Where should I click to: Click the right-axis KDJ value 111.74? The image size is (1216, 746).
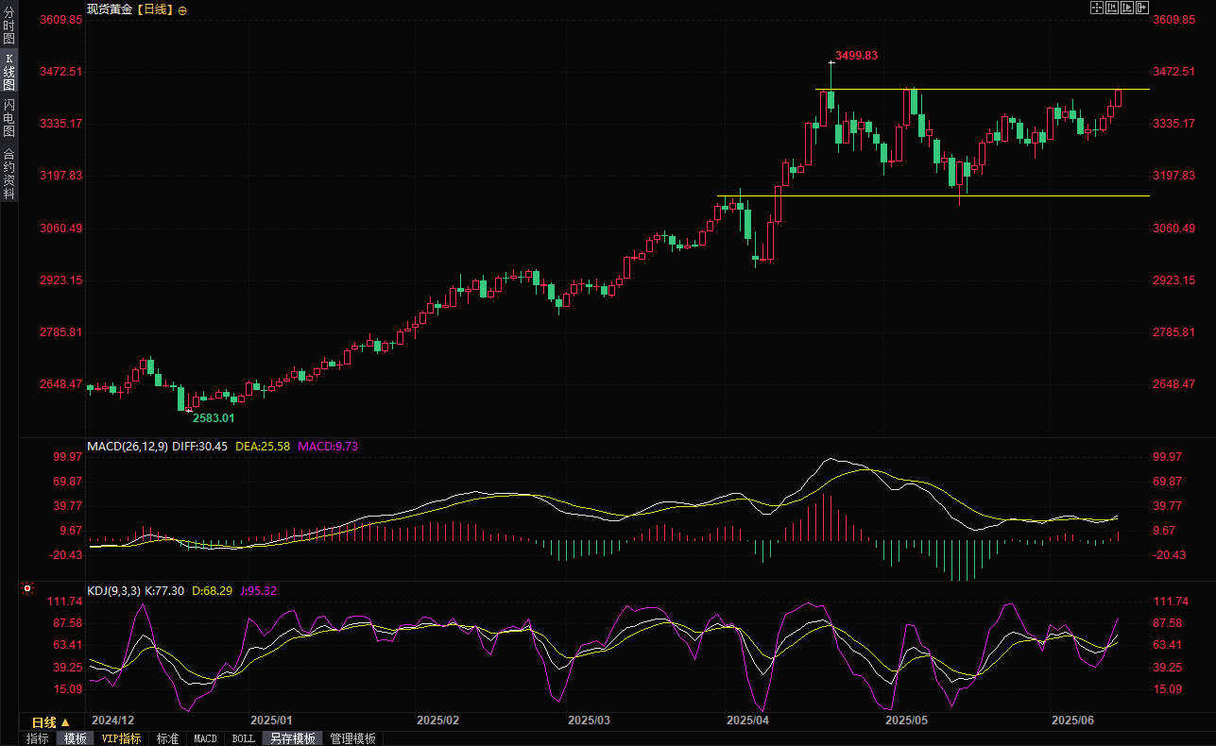pyautogui.click(x=1172, y=602)
